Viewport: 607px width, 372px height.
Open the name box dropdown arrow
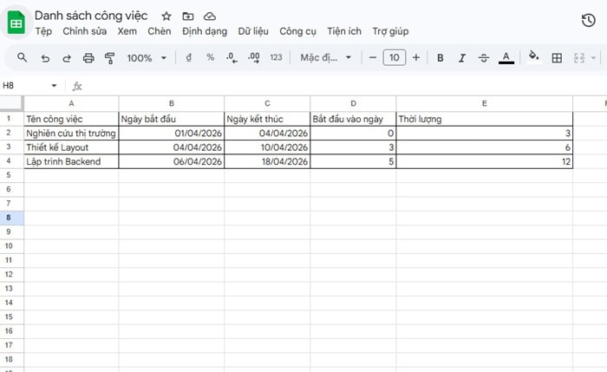tap(54, 86)
